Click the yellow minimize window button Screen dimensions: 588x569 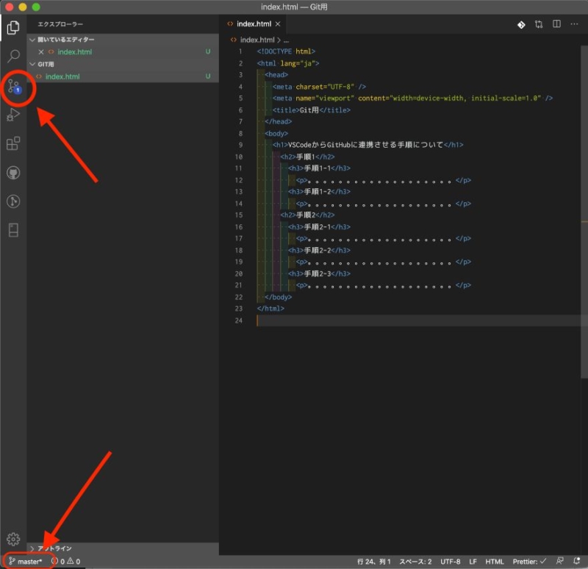coord(23,7)
